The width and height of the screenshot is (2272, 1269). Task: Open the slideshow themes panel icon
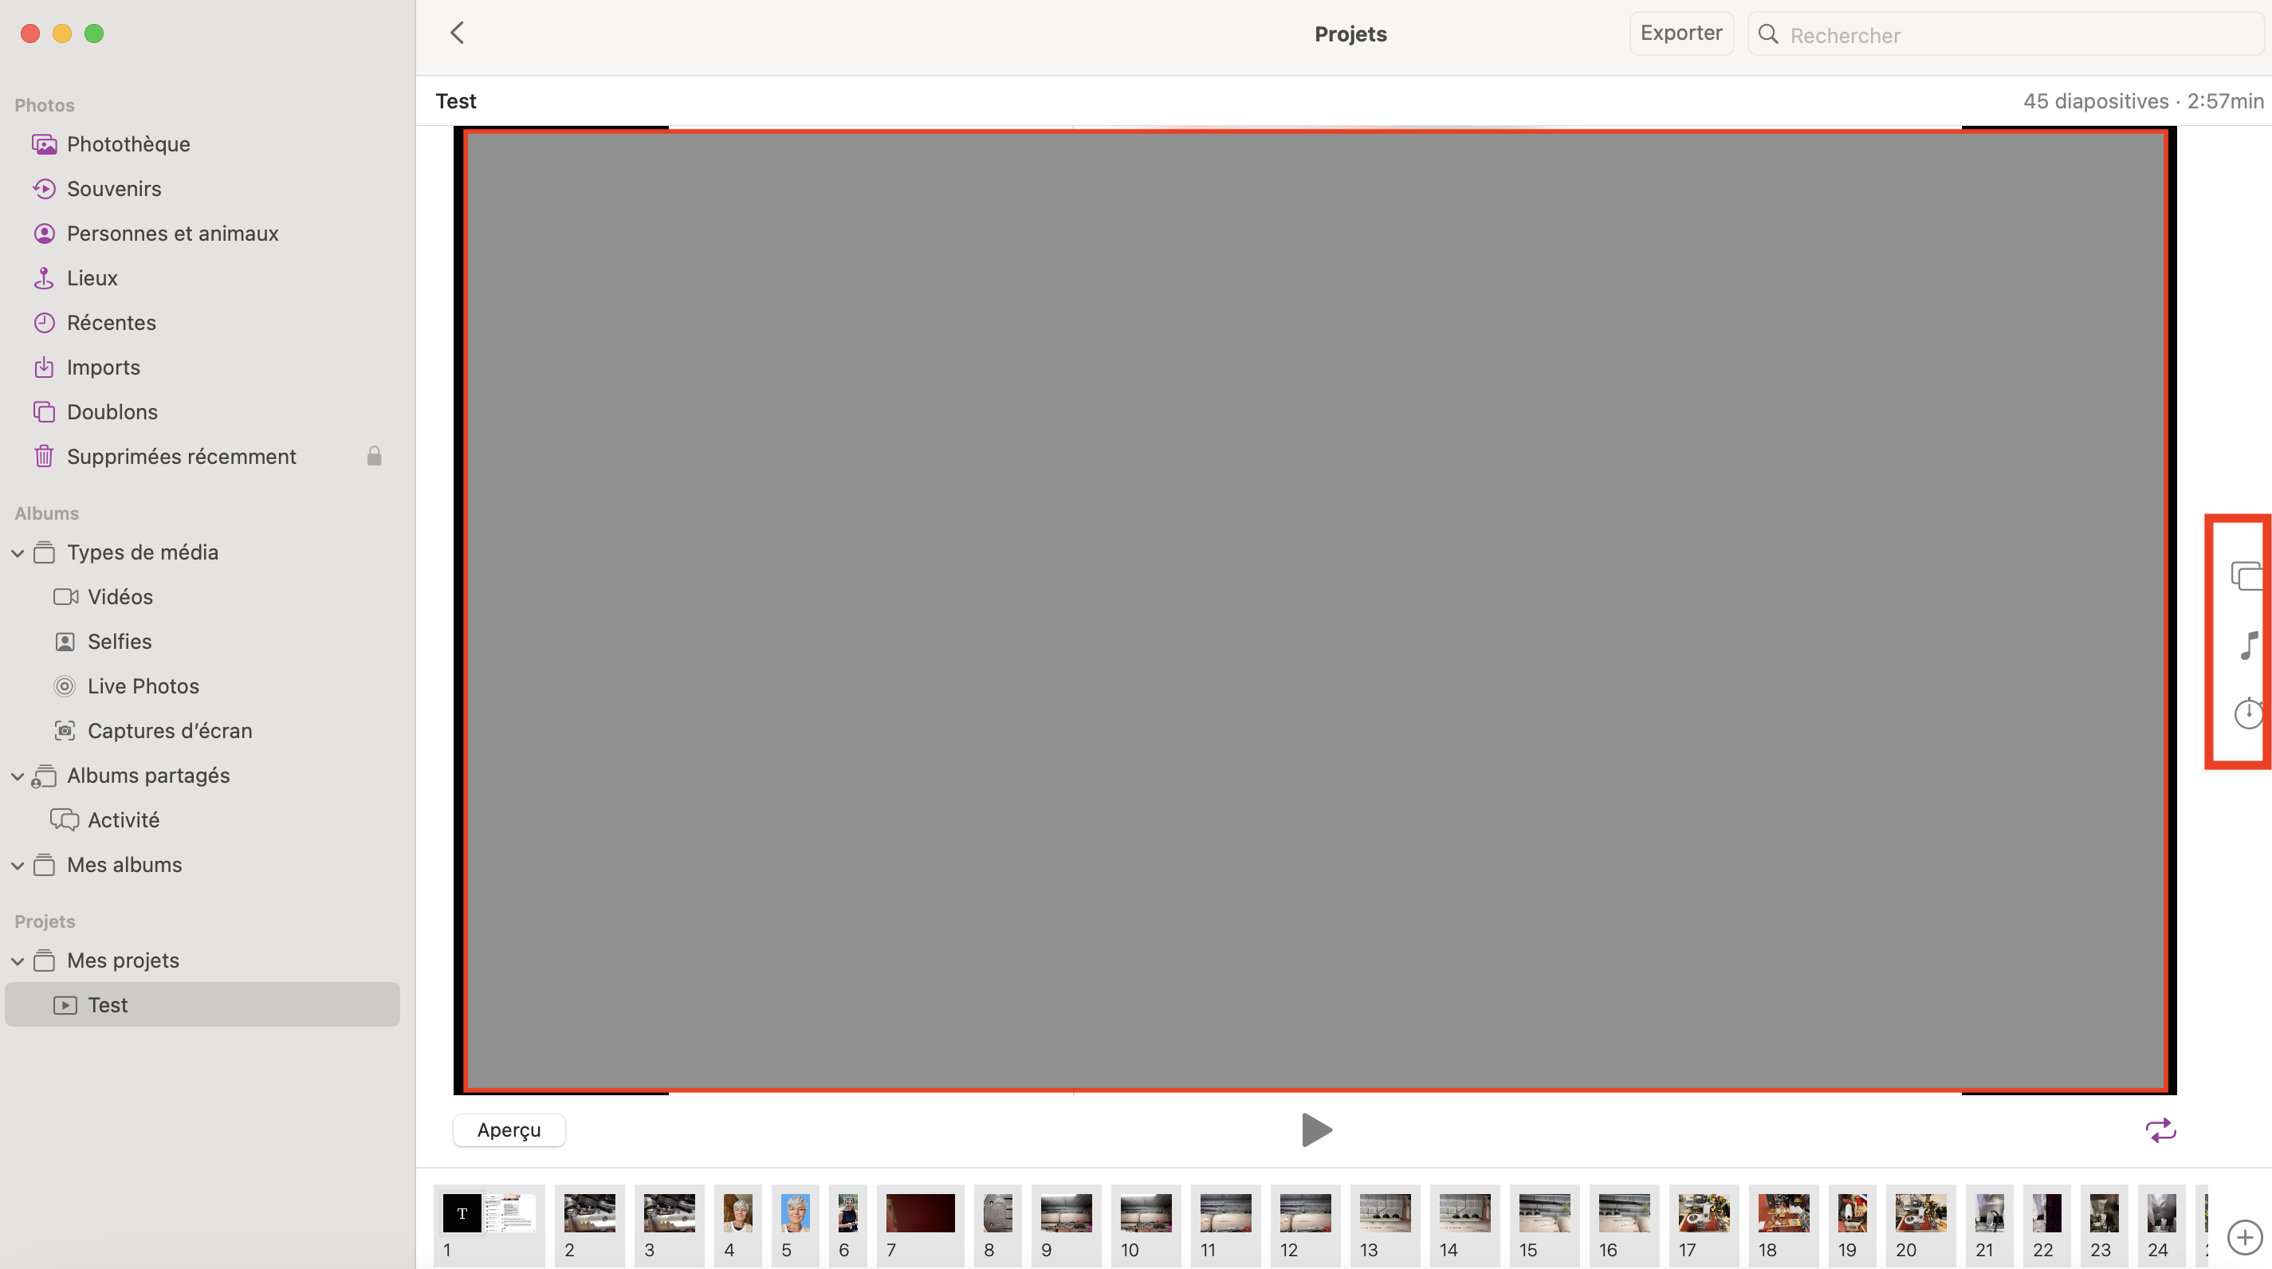[2246, 575]
